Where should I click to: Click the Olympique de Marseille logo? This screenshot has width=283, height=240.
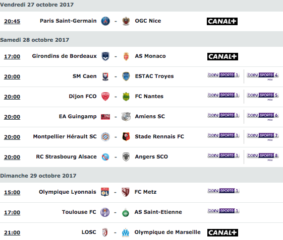pos(126,232)
